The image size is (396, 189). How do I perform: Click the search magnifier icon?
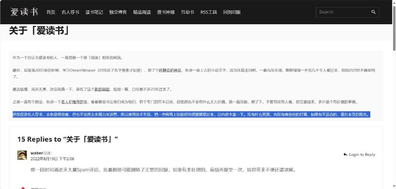[373, 12]
